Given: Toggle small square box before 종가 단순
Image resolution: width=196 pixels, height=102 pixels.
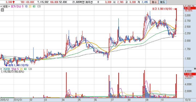Looking at the screenshot, I should [x=9, y=7].
